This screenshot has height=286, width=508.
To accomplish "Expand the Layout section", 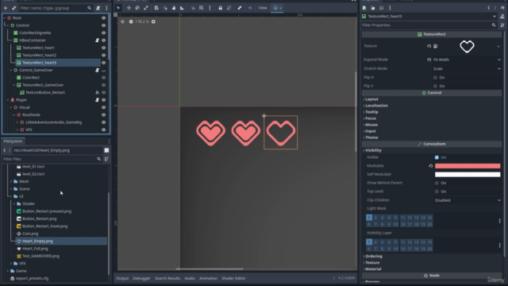I will 371,99.
